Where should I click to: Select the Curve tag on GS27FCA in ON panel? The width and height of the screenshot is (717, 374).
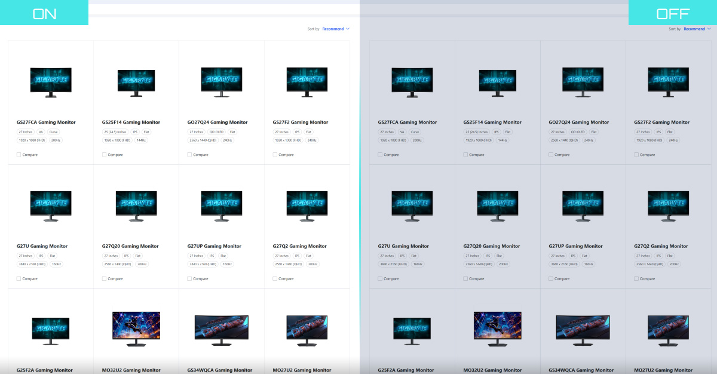point(54,132)
